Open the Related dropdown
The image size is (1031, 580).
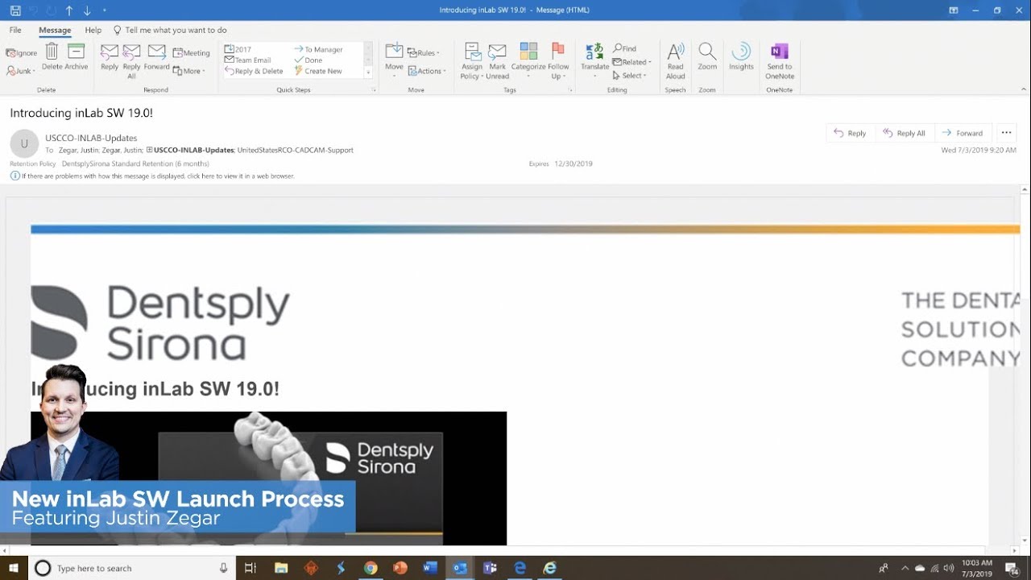pos(631,62)
